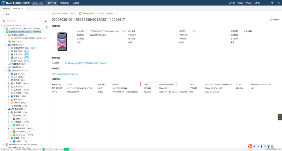Select the Safari icon in tree
Viewport: 282px width, 151px height.
(x=14, y=141)
